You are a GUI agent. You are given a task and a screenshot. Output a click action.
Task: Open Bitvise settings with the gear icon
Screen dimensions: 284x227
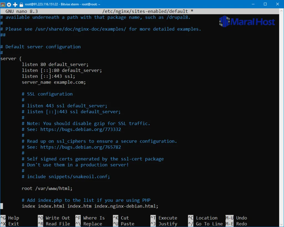9,4
